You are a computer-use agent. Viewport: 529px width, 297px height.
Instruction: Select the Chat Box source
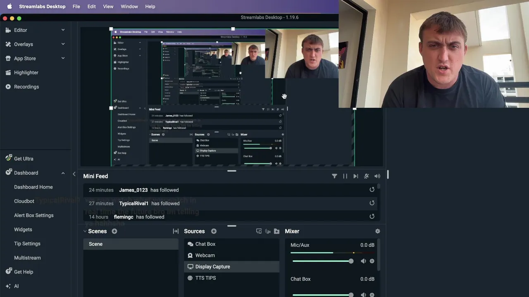click(231, 244)
